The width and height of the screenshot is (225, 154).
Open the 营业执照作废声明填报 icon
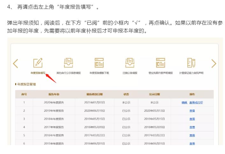pos(161,63)
